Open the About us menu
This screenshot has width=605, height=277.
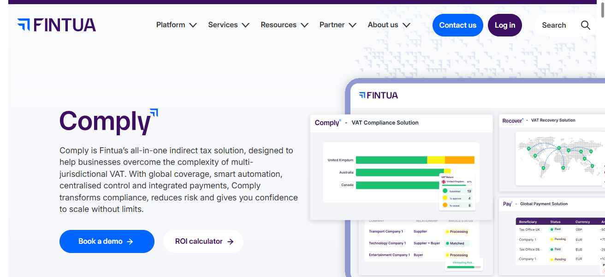point(389,25)
